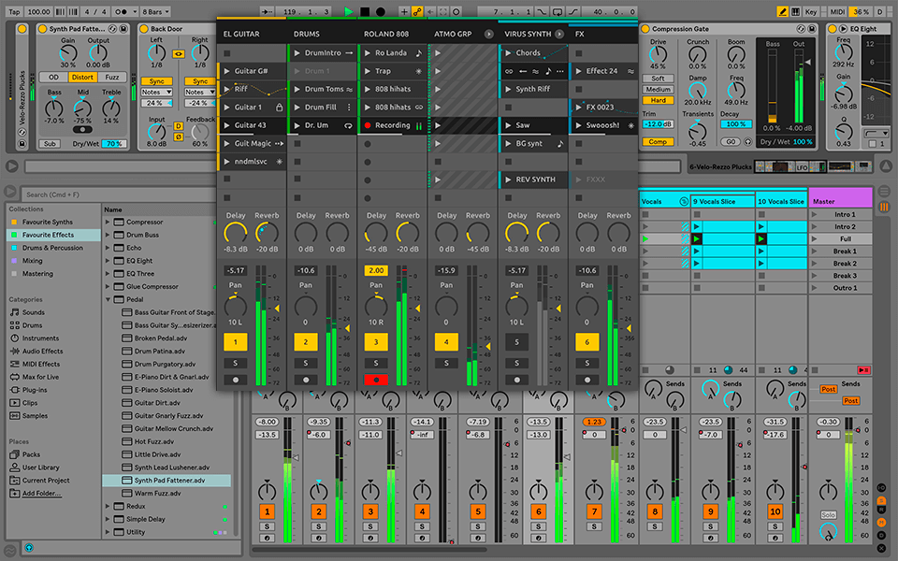Select the Draw Mode pencil icon
Viewport: 898px width, 561px height.
783,11
